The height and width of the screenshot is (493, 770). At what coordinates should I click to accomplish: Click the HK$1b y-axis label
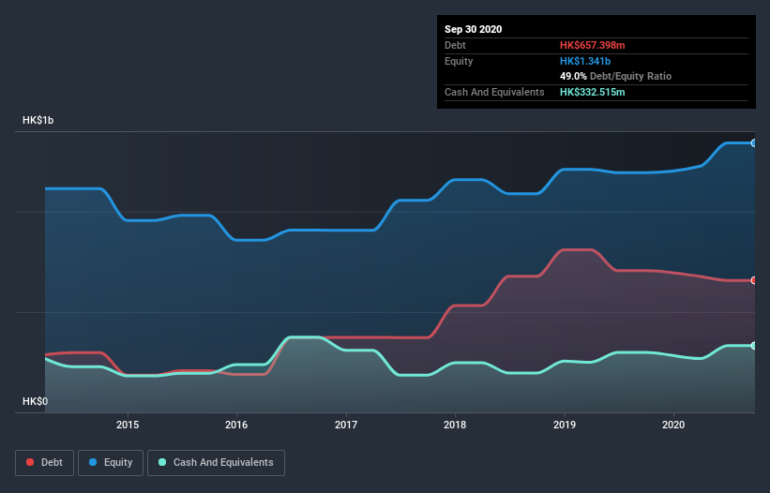point(38,120)
